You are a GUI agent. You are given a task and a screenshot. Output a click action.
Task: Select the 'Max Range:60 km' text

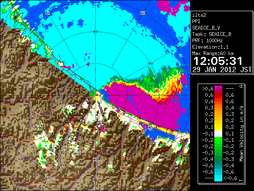213,53
